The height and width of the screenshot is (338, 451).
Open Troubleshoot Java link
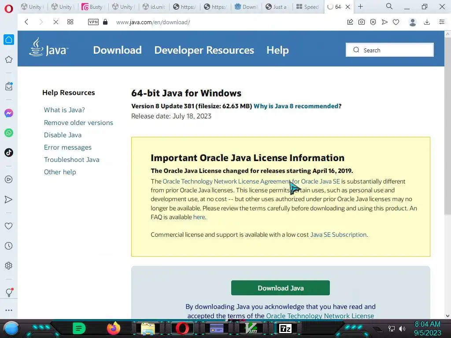click(x=72, y=160)
